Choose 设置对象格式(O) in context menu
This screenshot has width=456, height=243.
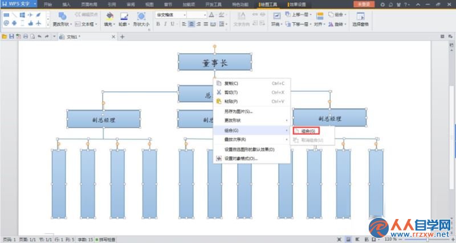251,159
